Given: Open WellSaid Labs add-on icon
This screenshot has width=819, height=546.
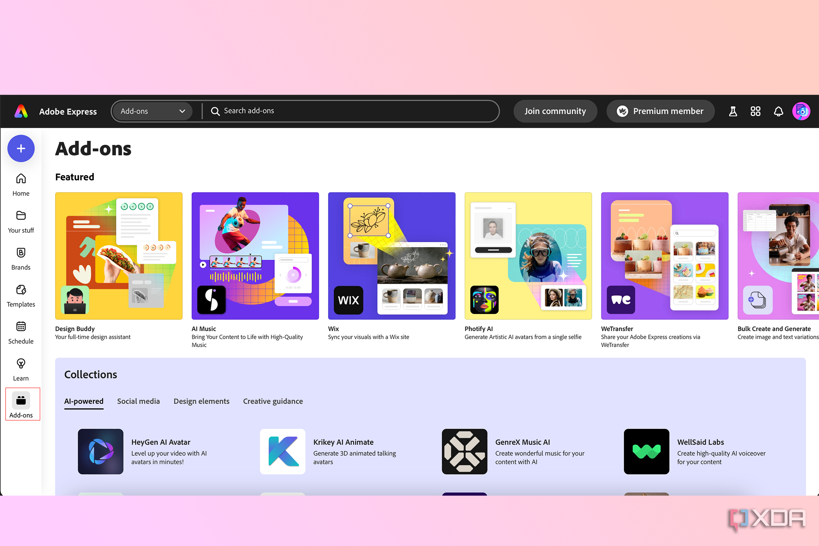Looking at the screenshot, I should click(647, 452).
